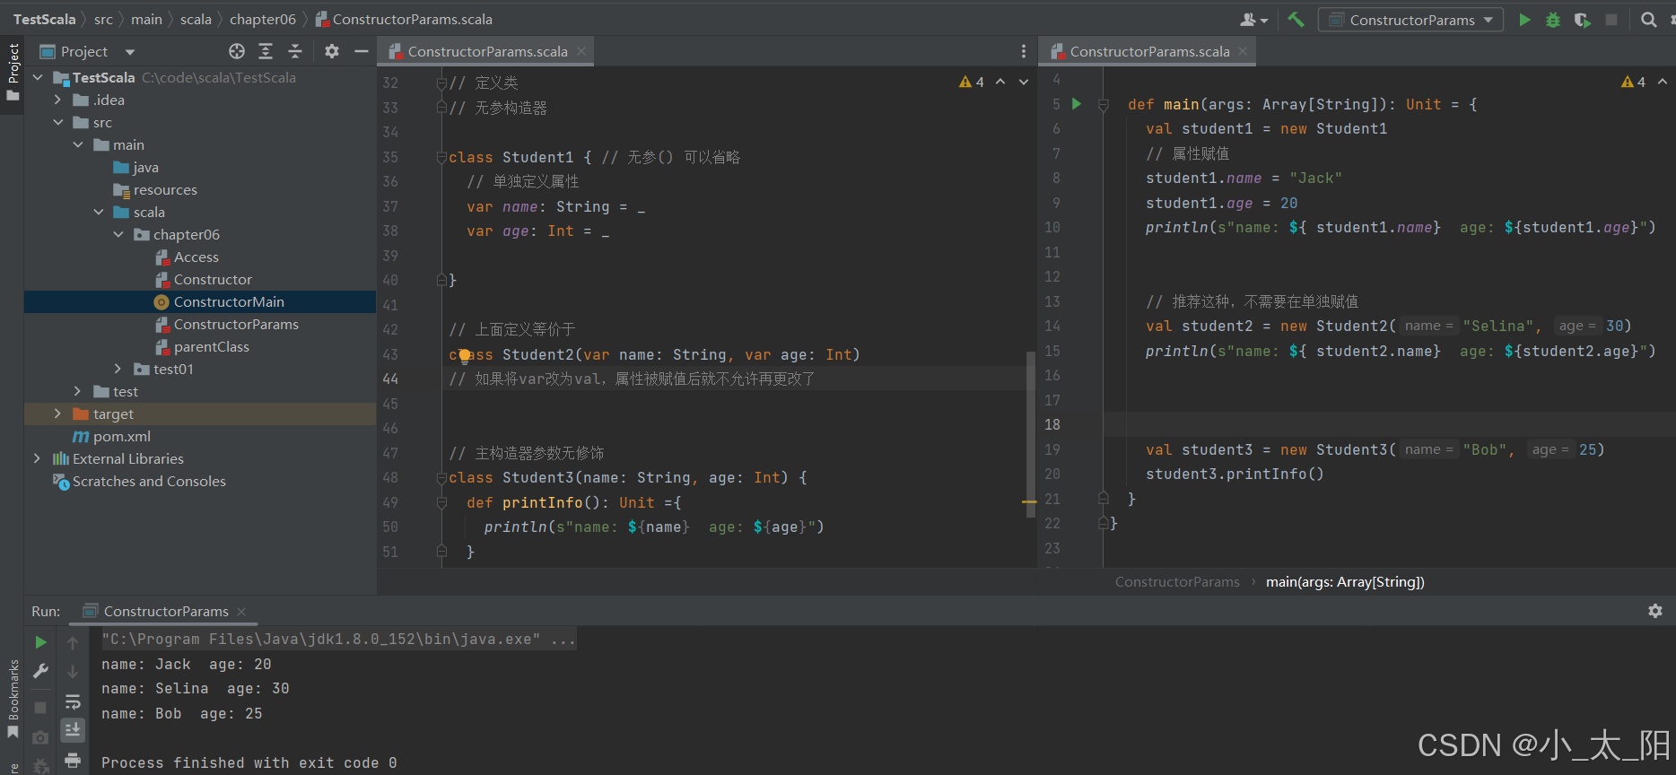This screenshot has width=1676, height=775.
Task: Rerun program in Run panel
Action: click(x=40, y=642)
